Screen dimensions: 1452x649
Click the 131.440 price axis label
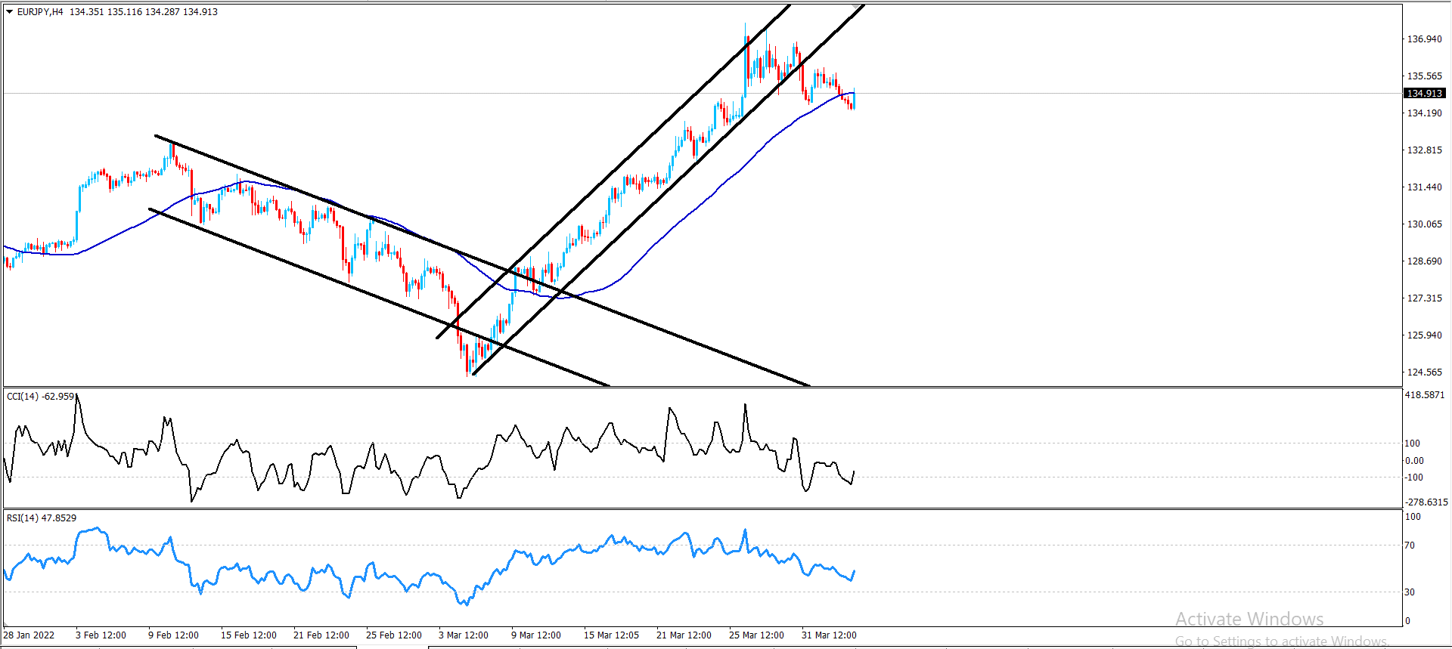(1424, 187)
